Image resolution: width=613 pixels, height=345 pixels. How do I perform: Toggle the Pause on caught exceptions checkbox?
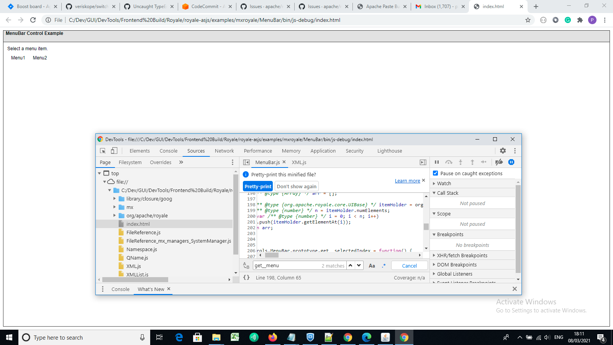pyautogui.click(x=435, y=173)
